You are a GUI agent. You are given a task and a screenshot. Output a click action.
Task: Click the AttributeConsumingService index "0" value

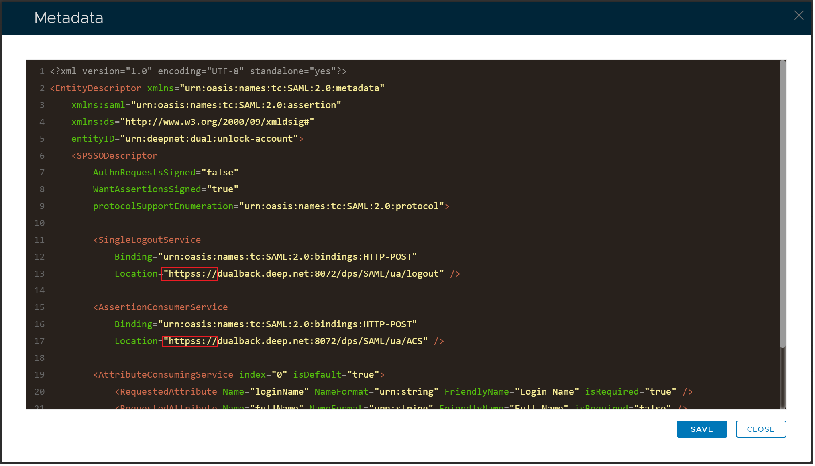[x=279, y=374]
